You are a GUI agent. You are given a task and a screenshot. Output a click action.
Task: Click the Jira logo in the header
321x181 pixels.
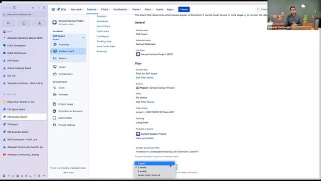61,10
